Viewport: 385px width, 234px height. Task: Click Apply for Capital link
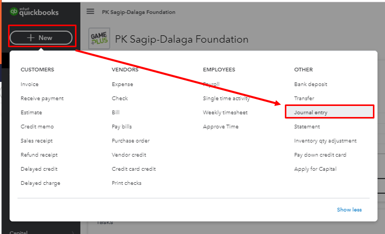315,169
